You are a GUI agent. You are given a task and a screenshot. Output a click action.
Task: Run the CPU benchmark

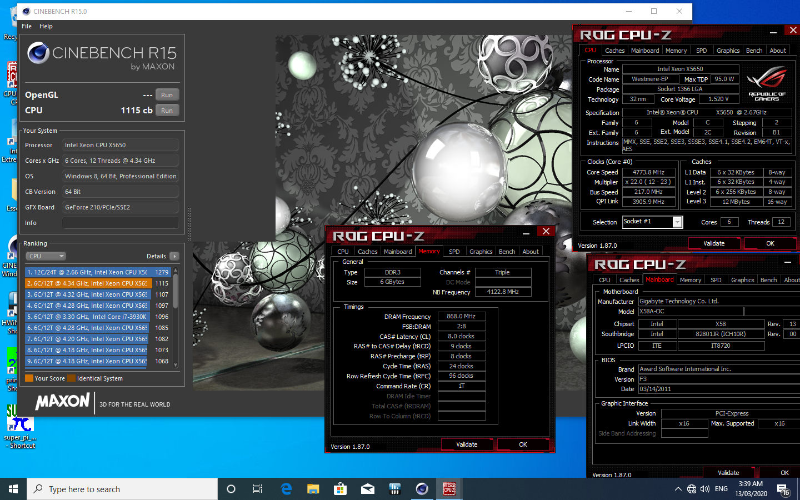(x=167, y=111)
